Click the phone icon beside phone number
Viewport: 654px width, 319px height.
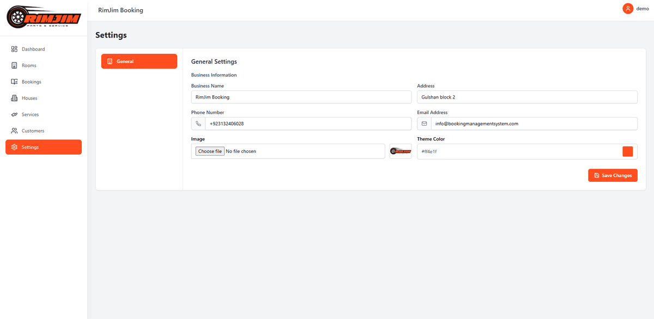[x=198, y=124]
